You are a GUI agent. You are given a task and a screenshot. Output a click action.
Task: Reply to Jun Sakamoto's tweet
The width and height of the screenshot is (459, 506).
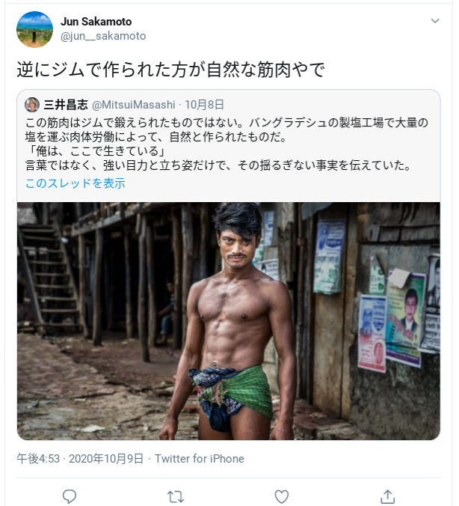(70, 496)
